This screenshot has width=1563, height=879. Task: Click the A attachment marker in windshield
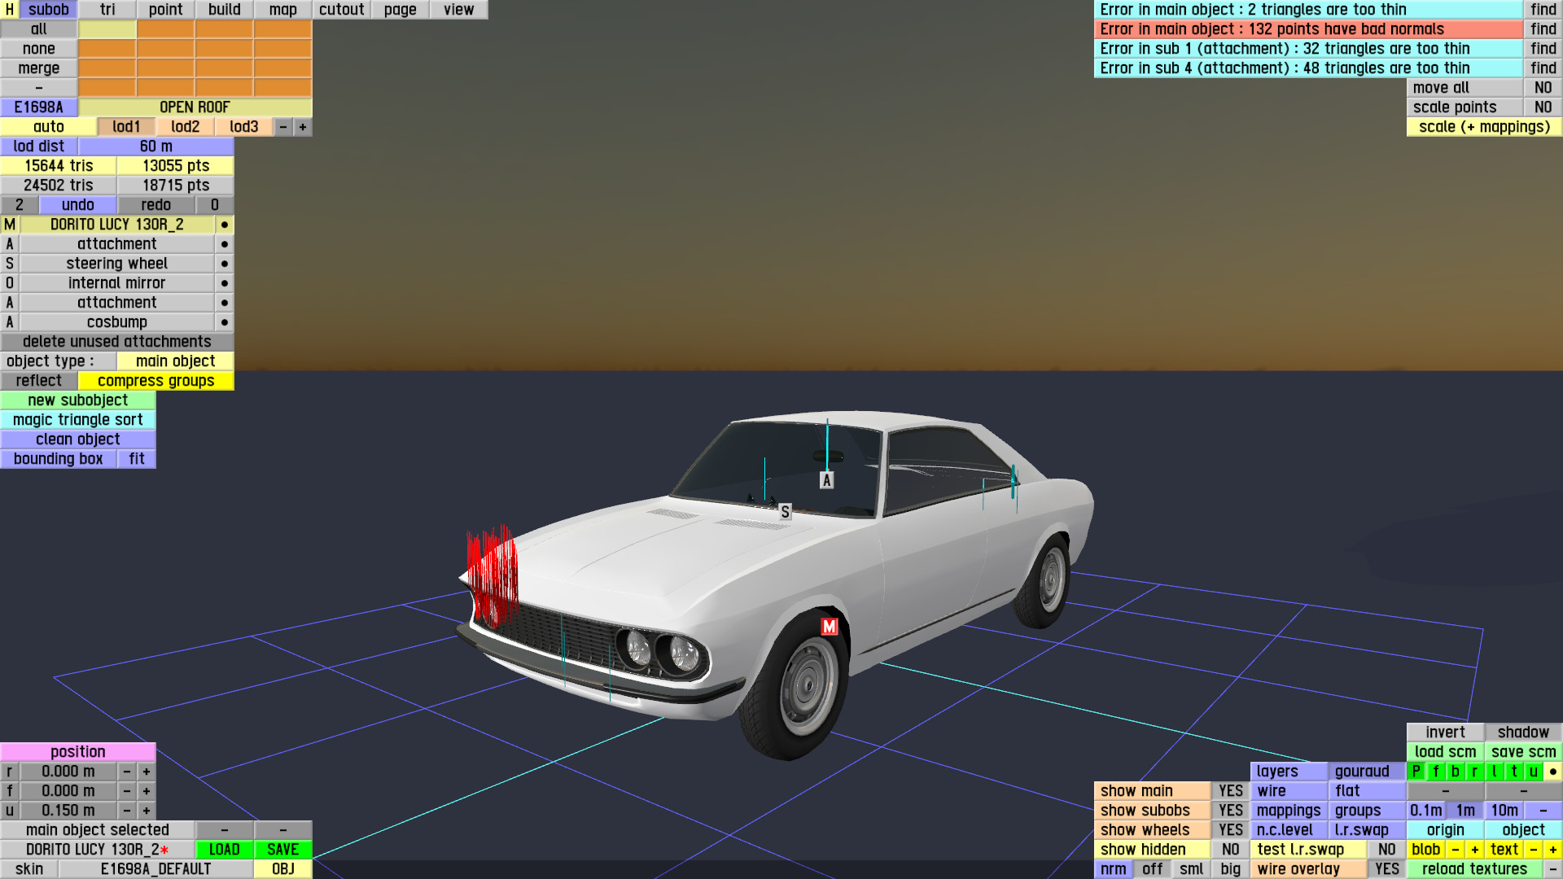(x=826, y=480)
